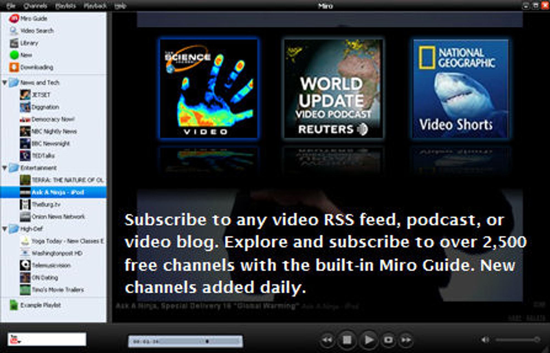Open the Library section icon
Viewport: 550px width, 353px height.
point(14,43)
